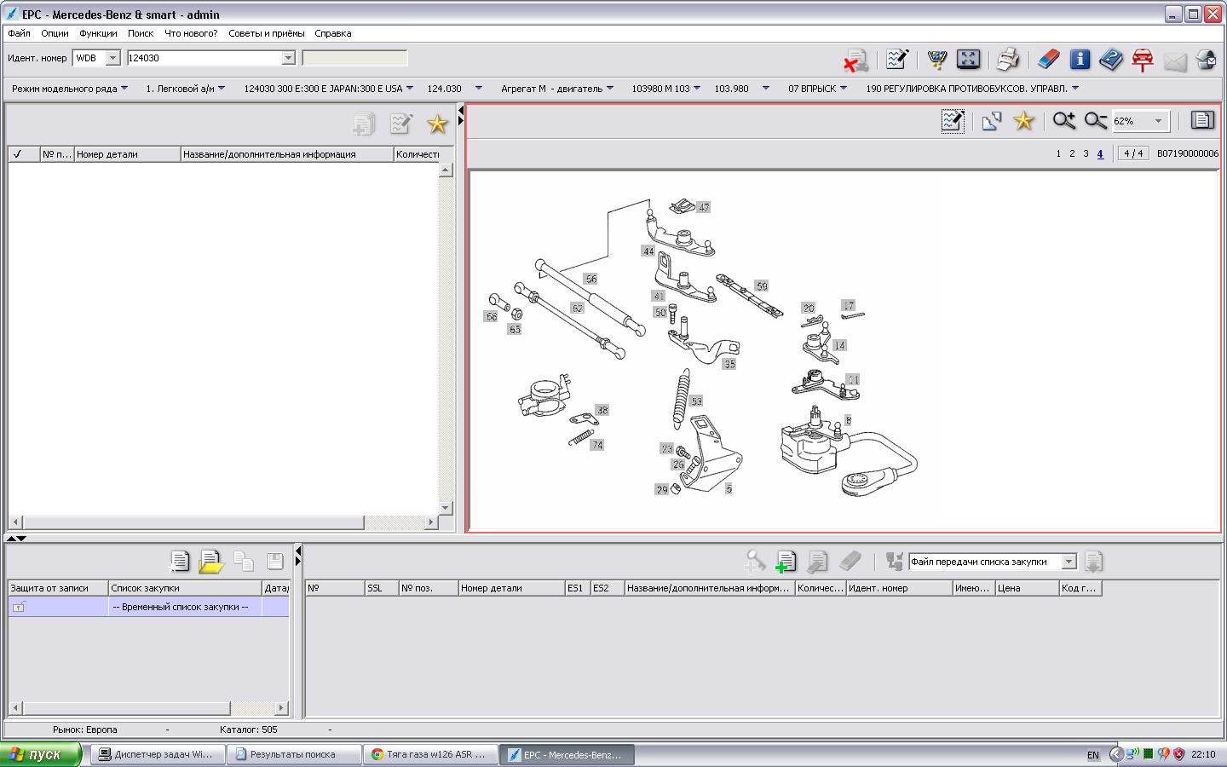The image size is (1227, 767).
Task: Select the Временный список закупки row
Action: pos(148,607)
